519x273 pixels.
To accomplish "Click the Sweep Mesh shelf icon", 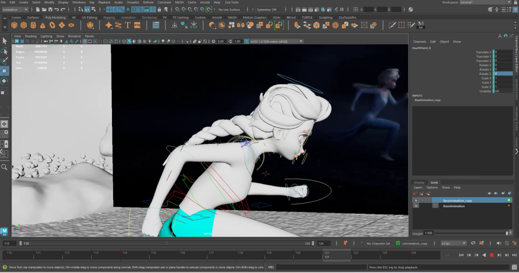I will (x=118, y=25).
